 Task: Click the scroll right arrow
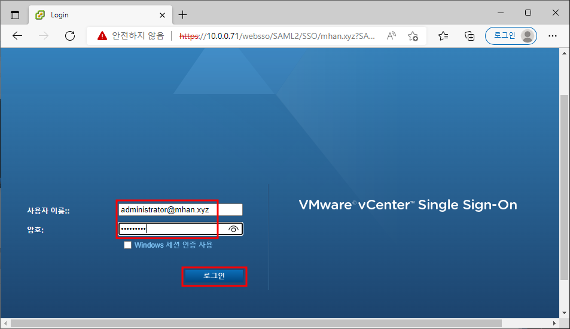click(x=554, y=323)
